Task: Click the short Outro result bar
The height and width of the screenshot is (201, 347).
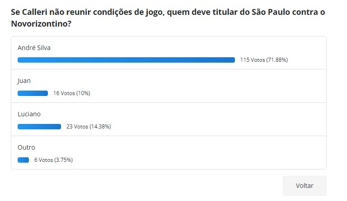Action: [x=23, y=160]
